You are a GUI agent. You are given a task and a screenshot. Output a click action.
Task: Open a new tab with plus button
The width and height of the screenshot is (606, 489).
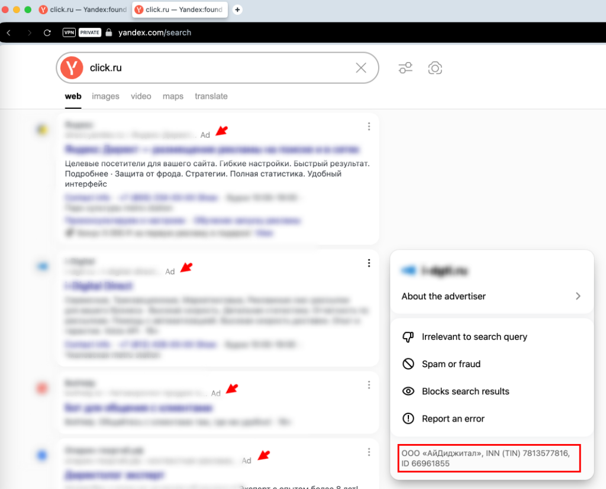coord(237,9)
